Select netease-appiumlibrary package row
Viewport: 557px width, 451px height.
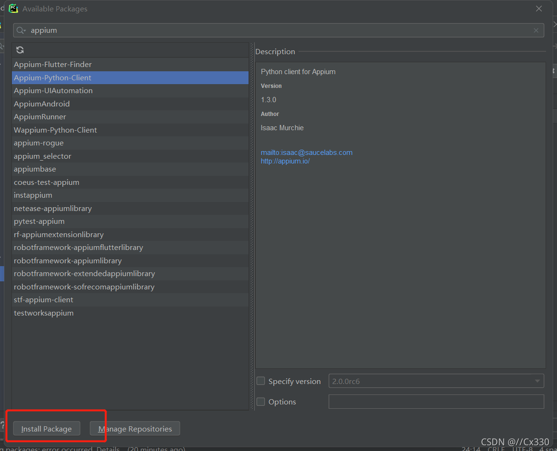[130, 209]
